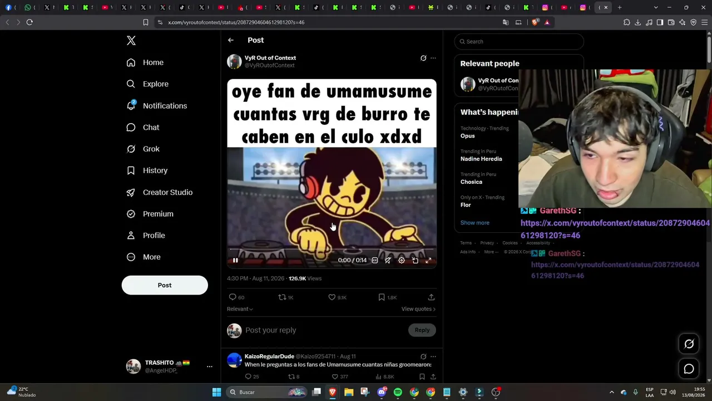Open more options on VyR post

(x=433, y=58)
